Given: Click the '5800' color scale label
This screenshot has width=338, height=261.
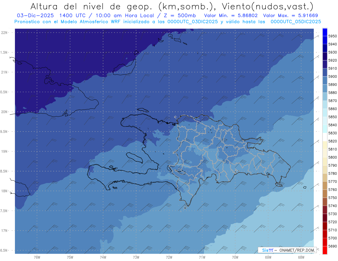Looking at the screenshot, I should (x=332, y=157).
